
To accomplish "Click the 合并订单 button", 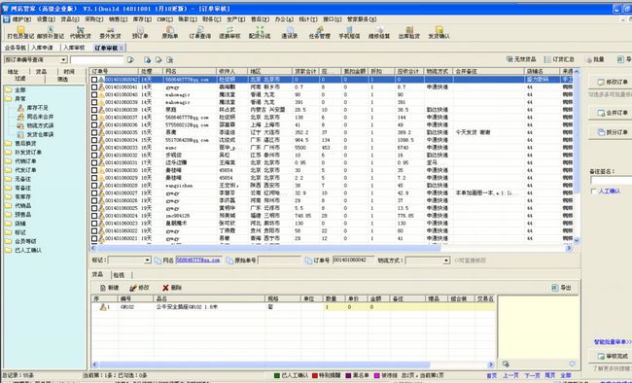I will point(612,113).
